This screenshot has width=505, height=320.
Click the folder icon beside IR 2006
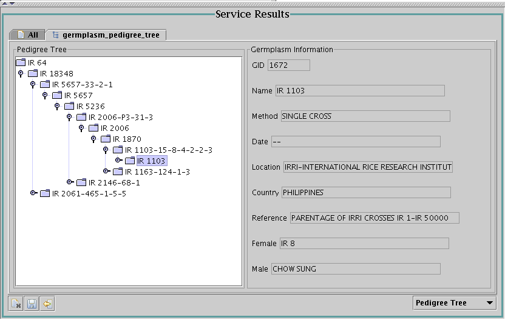tap(93, 128)
